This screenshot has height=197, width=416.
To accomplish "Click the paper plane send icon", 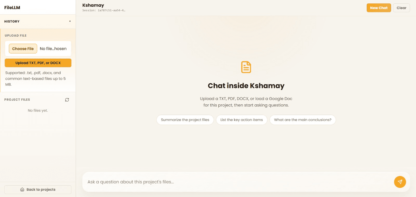I will [400, 182].
